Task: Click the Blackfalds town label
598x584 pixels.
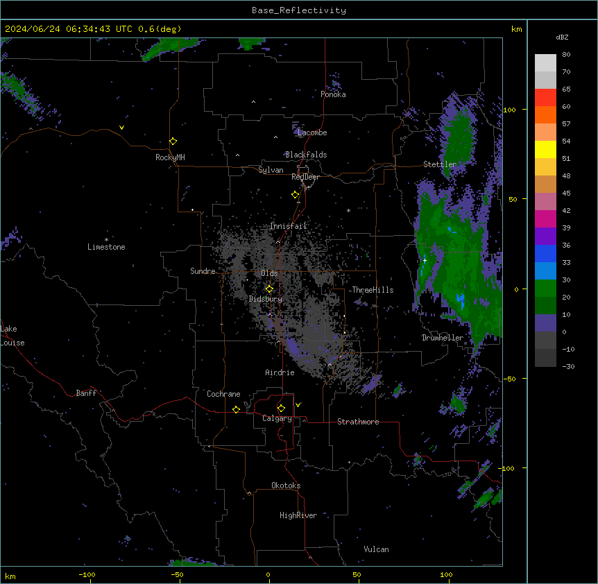Action: [306, 155]
